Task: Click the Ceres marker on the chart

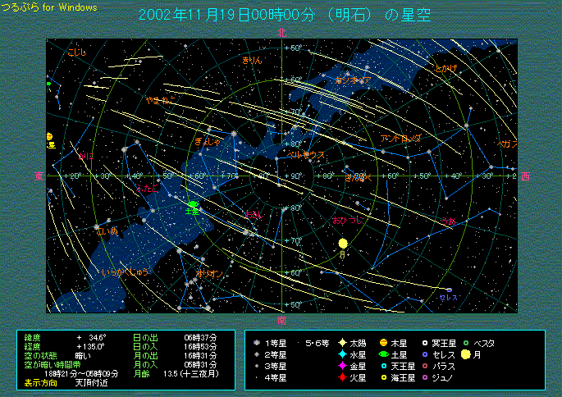Action: pyautogui.click(x=449, y=289)
